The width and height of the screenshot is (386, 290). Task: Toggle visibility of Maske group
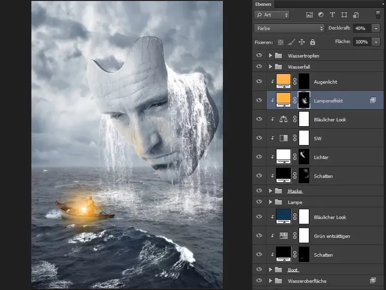(259, 190)
